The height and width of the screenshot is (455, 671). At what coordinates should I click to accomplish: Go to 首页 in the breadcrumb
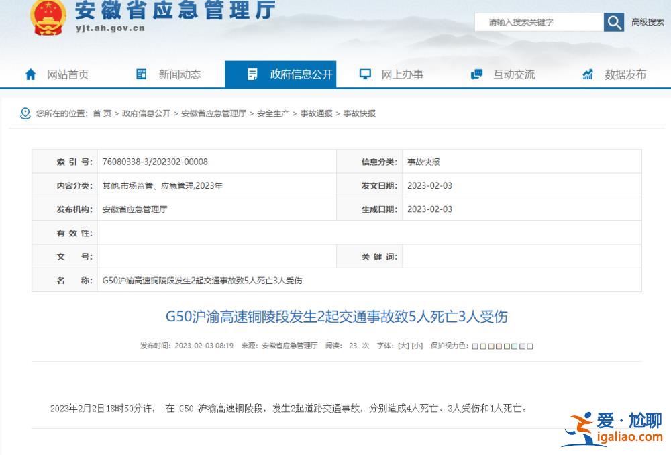tap(102, 113)
